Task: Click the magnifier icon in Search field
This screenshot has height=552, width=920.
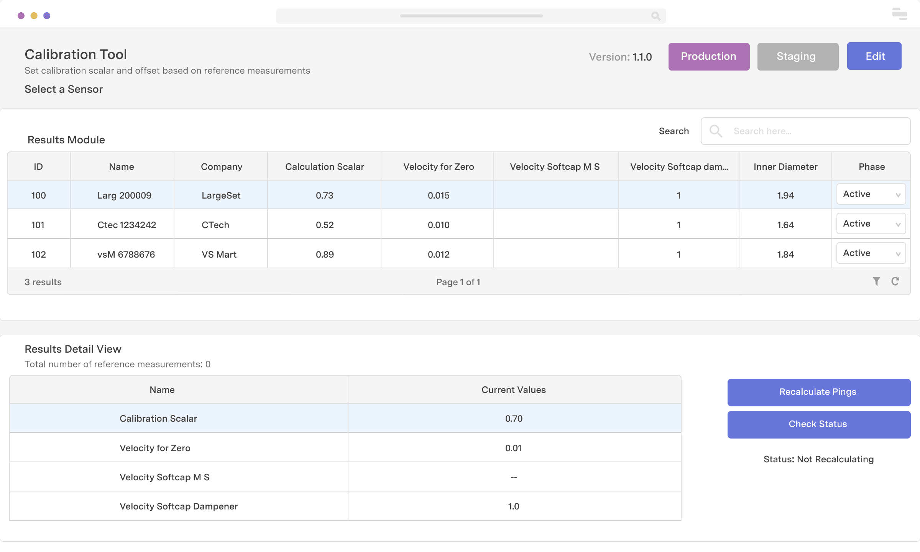Action: (715, 131)
